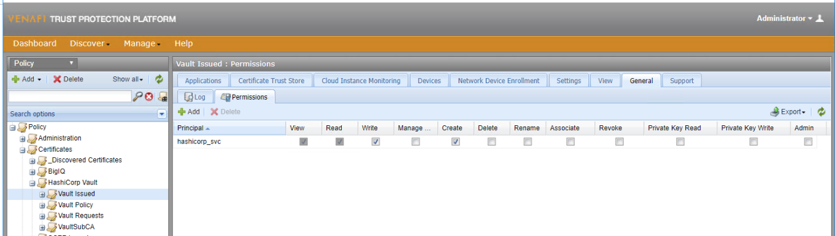Enable Private Key Read for hashicorp_svc
The image size is (835, 236).
tap(680, 142)
